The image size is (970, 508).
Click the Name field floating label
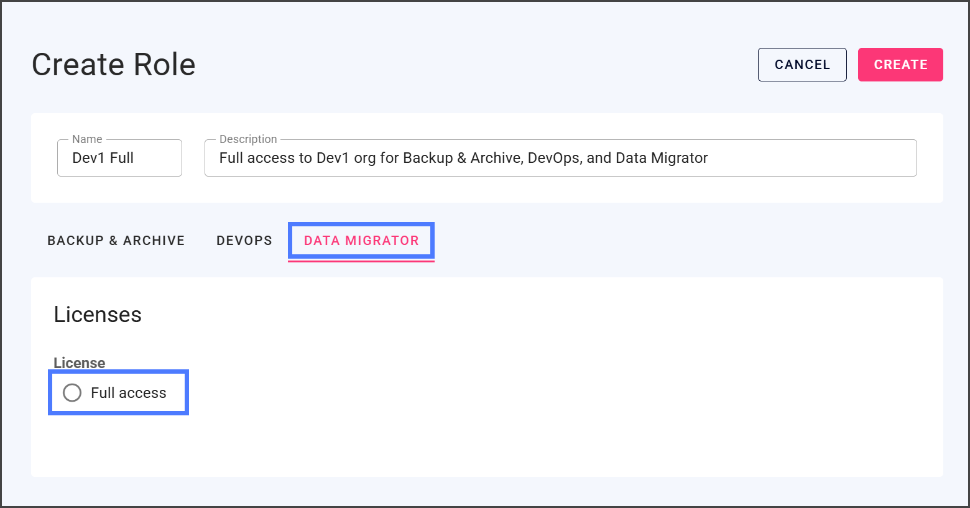pos(87,139)
